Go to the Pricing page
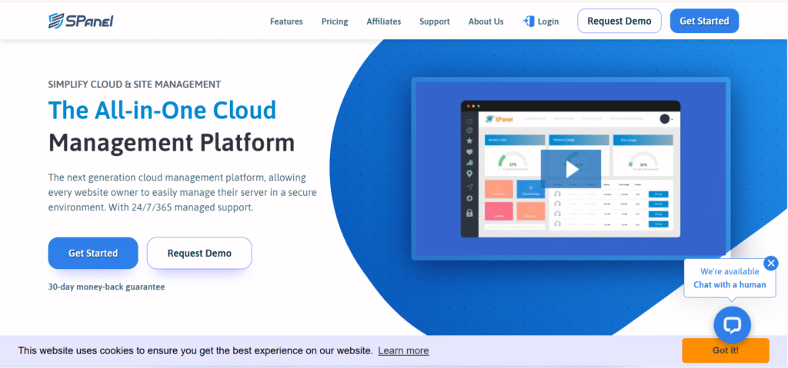This screenshot has width=788, height=368. click(335, 22)
